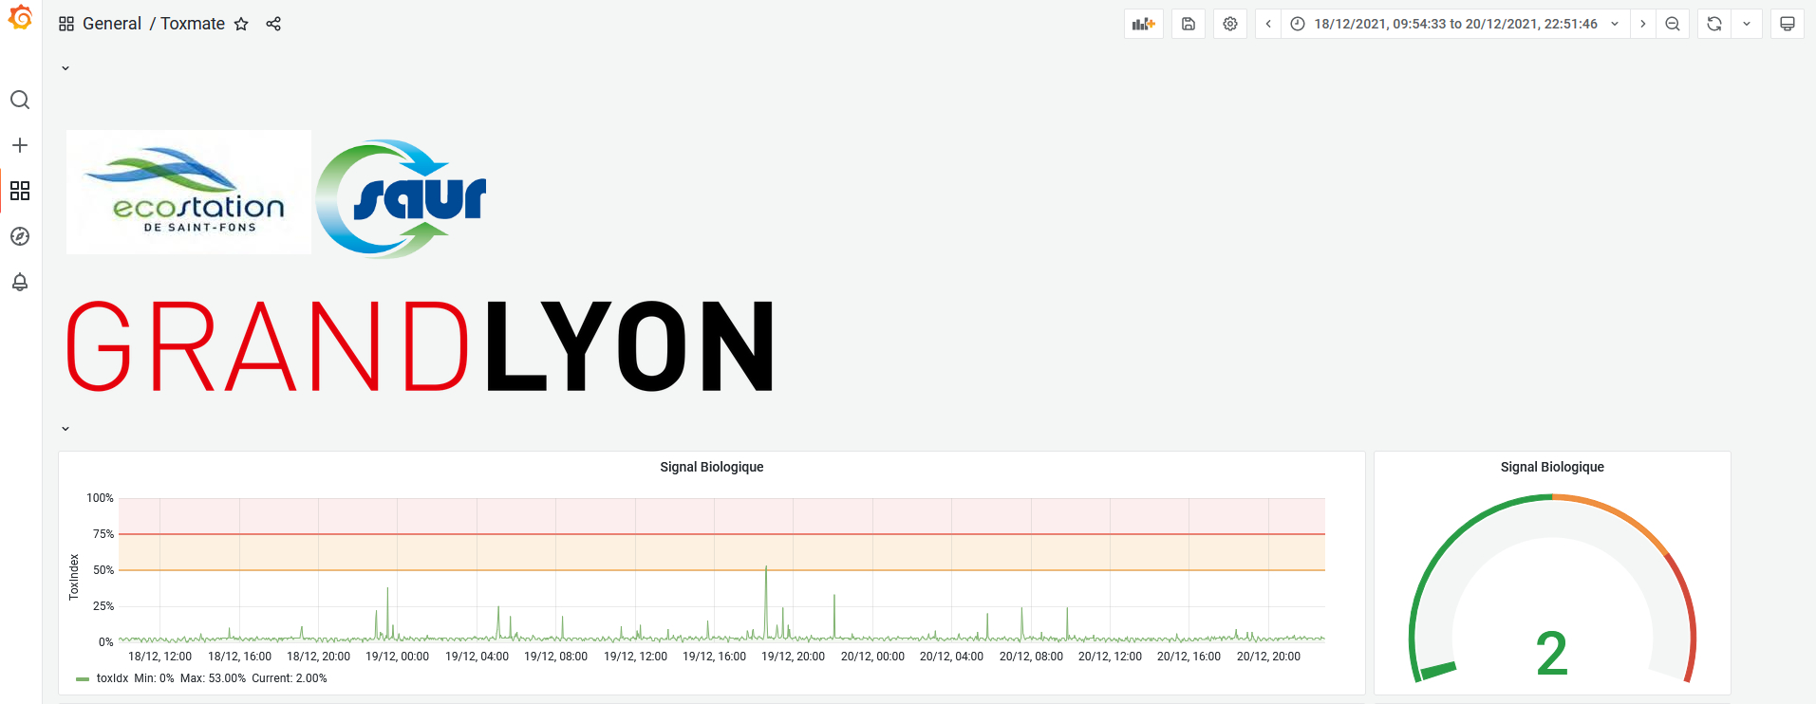Open the Dashboards grid icon in sidebar
The height and width of the screenshot is (704, 1816).
(20, 191)
